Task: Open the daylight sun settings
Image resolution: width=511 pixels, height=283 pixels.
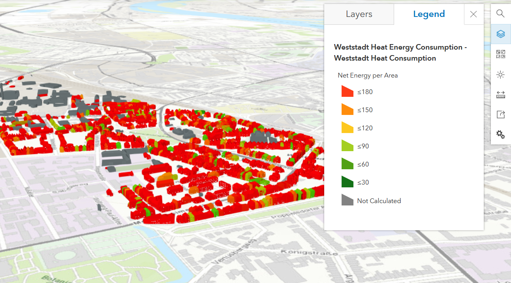Action: click(x=500, y=74)
